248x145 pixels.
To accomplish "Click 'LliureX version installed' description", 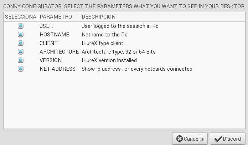I will pos(109,60).
